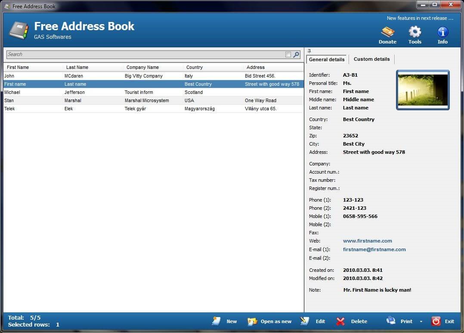The width and height of the screenshot is (464, 333).
Task: Open the Tools gear icon
Action: pos(415,32)
